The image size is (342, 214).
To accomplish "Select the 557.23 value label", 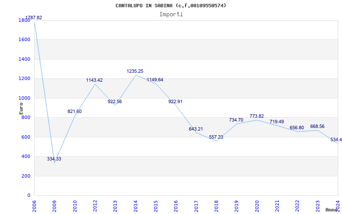I will (216, 137).
